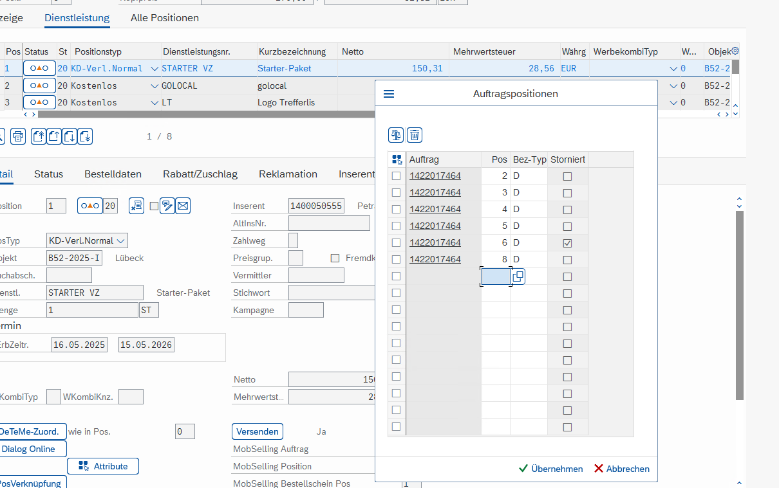Click the trash delete icon in the dialog
Screen dimensions: 779x488
coord(415,134)
